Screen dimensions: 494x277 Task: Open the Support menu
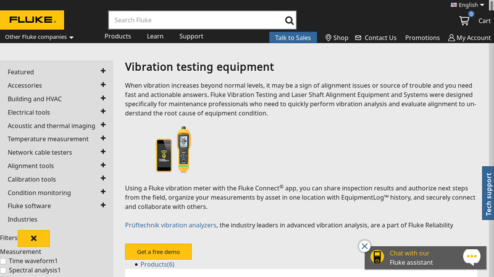(x=191, y=36)
